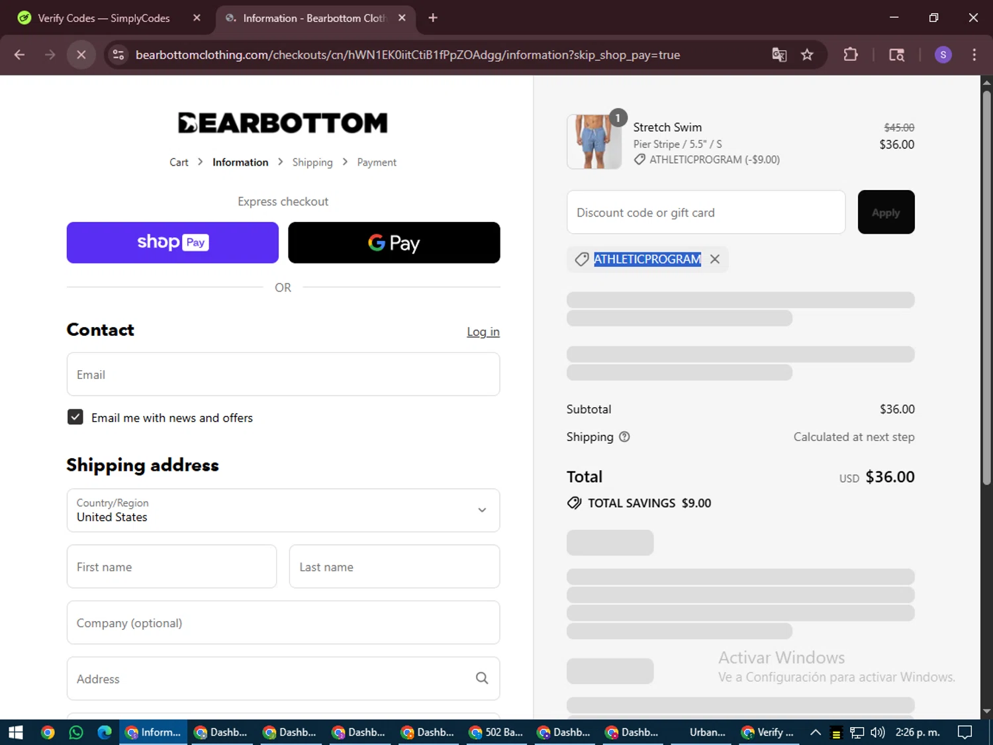The height and width of the screenshot is (745, 993).
Task: Open site information icon in address bar
Action: [118, 55]
